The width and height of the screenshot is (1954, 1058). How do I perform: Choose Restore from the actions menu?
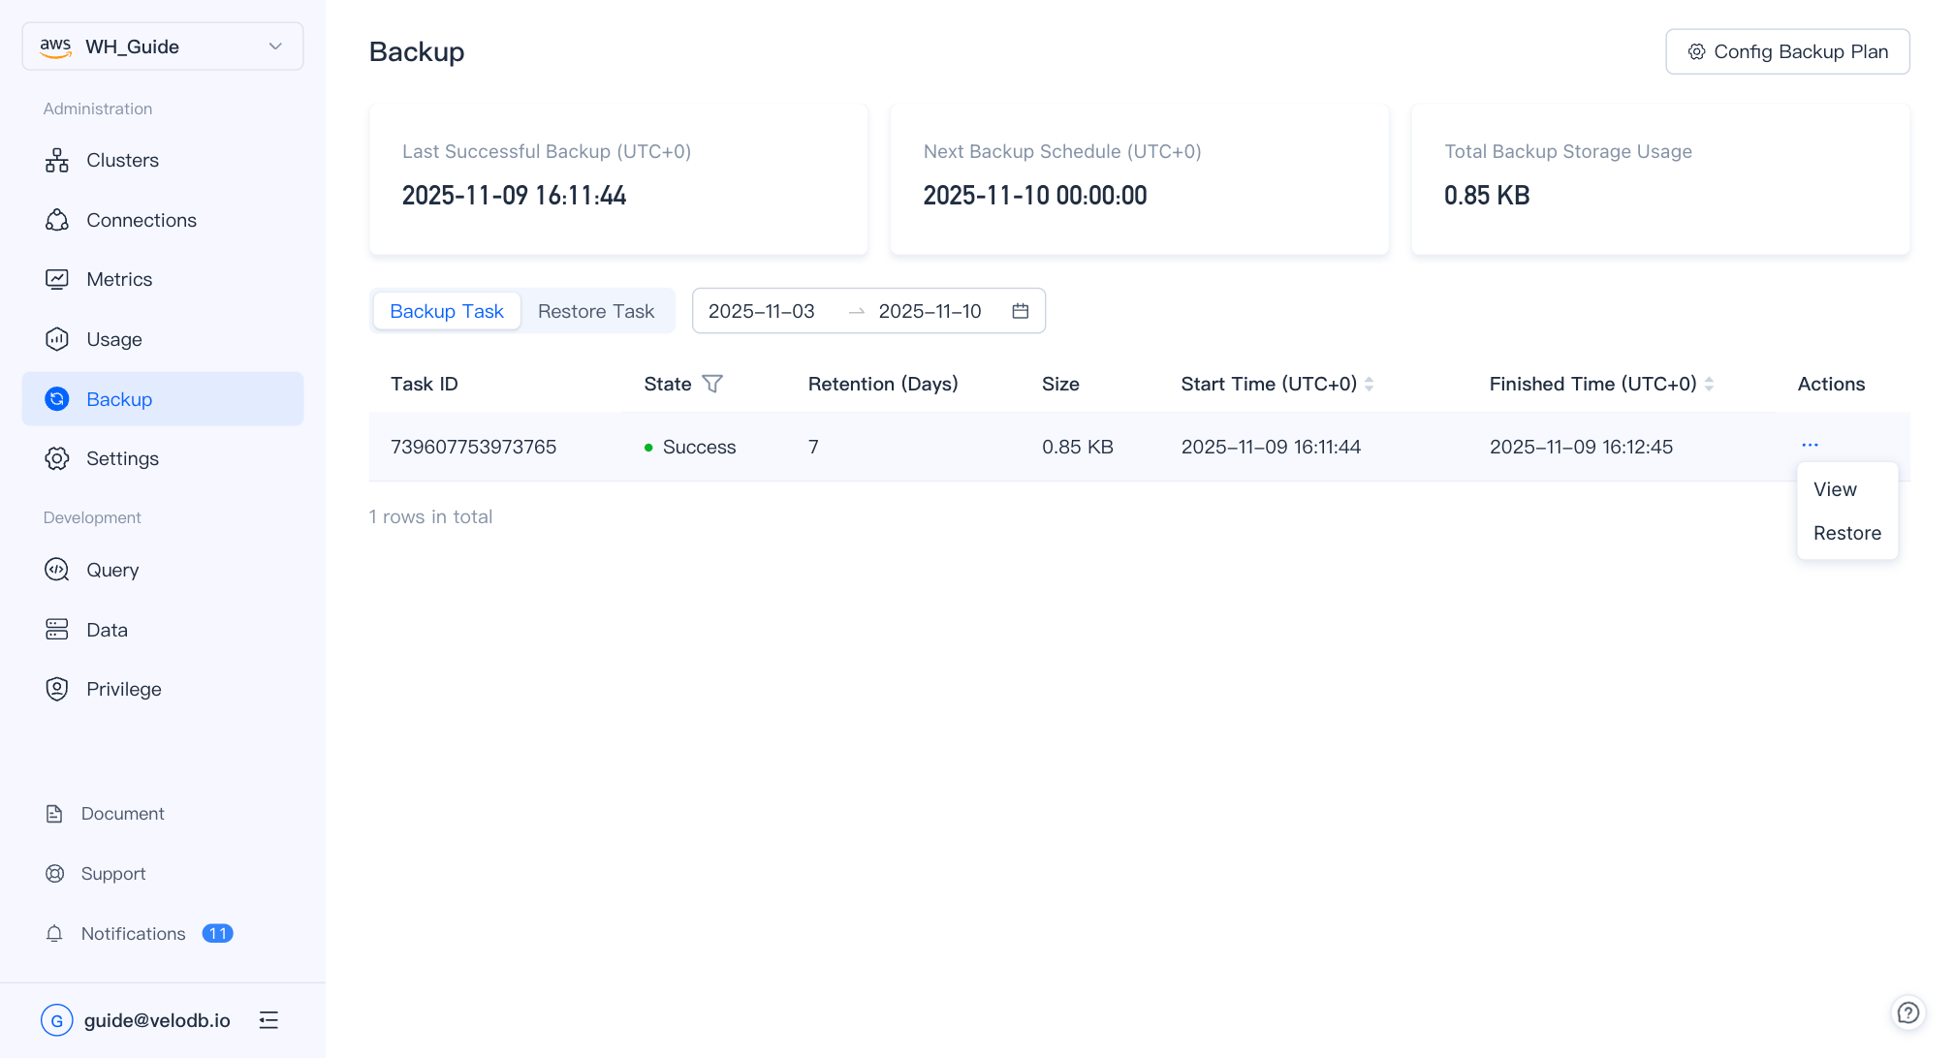(1846, 534)
